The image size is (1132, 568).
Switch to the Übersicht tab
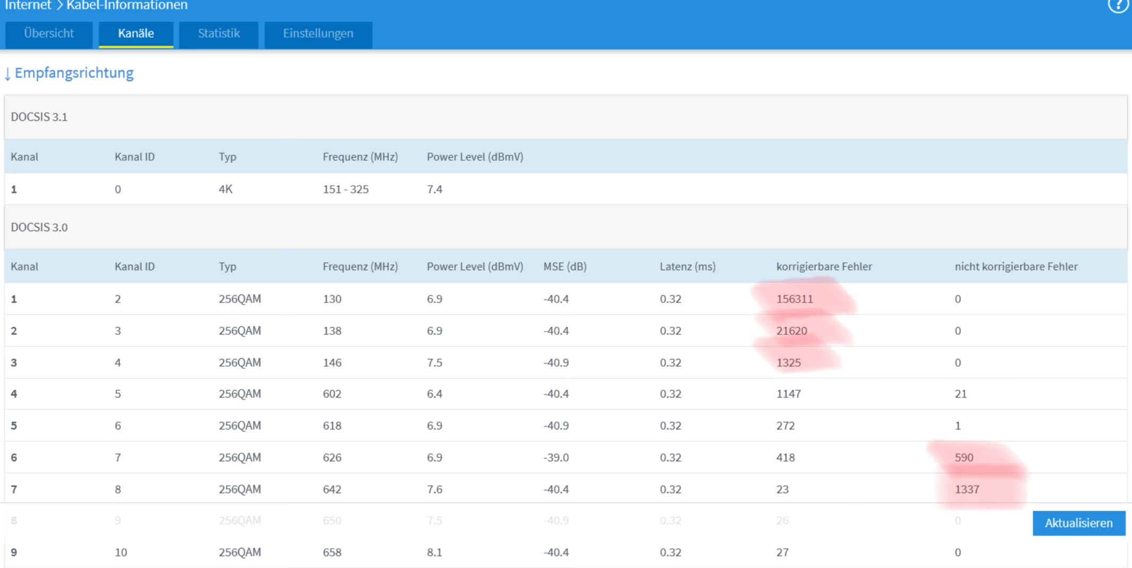pyautogui.click(x=49, y=34)
